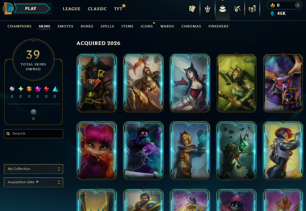Open the Profile cards icon

[192, 9]
